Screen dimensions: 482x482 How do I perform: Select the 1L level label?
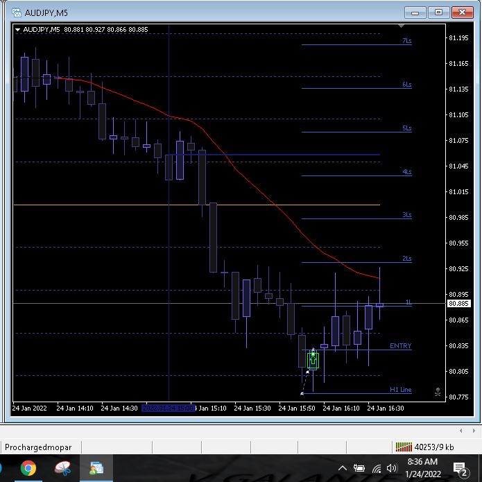click(408, 302)
